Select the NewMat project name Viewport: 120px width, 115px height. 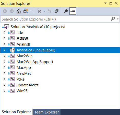pyautogui.click(x=24, y=73)
